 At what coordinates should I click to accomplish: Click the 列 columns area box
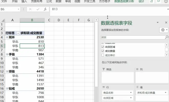coord(152,77)
